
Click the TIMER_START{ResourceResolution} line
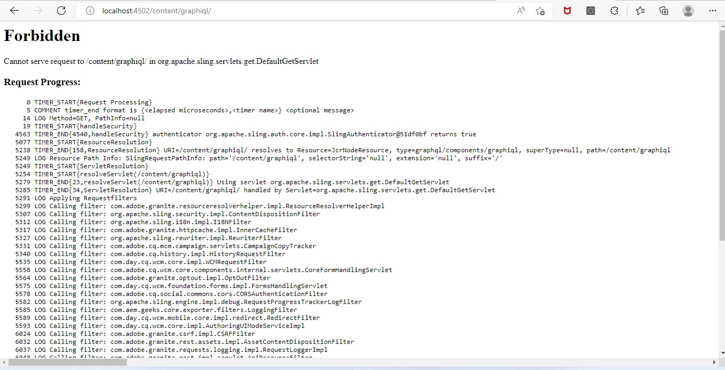(x=84, y=142)
